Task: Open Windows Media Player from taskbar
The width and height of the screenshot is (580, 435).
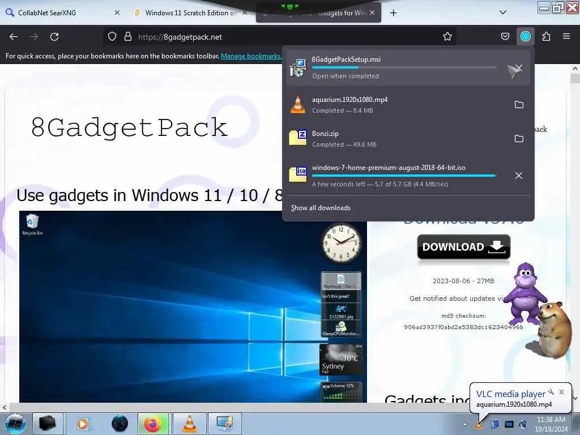Action: point(83,424)
